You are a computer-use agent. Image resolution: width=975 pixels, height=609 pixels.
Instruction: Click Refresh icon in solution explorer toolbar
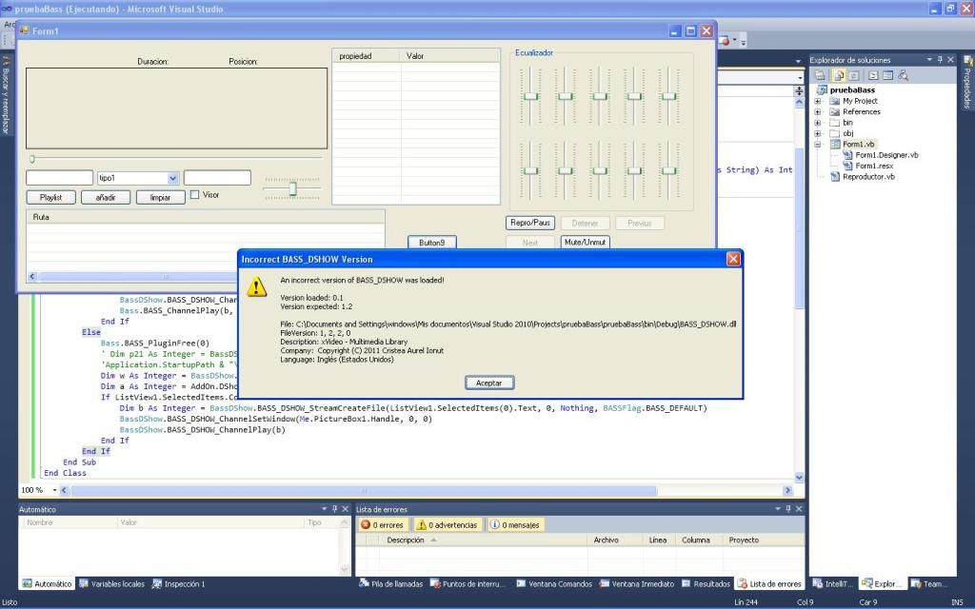[854, 75]
